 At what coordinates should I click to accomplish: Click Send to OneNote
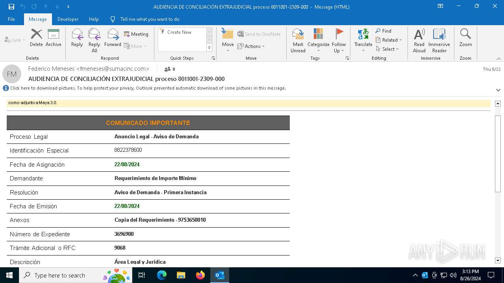[259, 34]
